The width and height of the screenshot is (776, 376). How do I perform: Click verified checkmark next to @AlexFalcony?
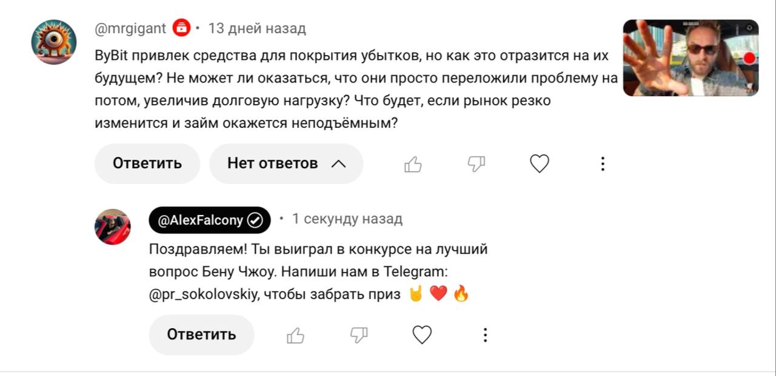pyautogui.click(x=255, y=220)
